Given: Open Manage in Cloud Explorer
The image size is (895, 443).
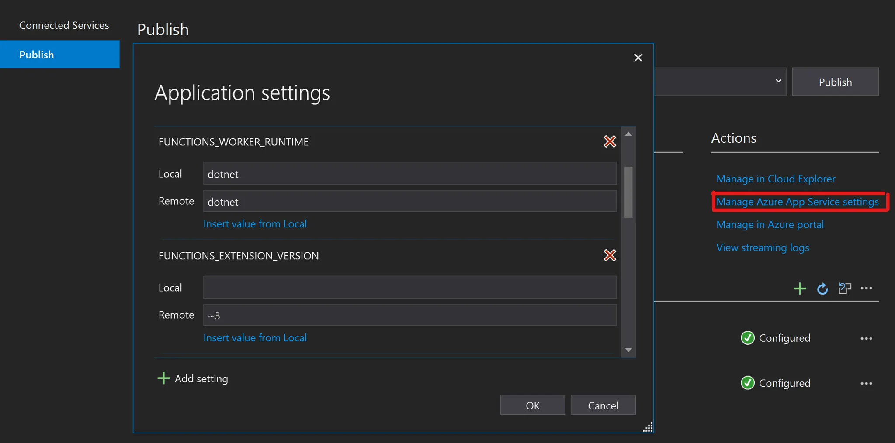Looking at the screenshot, I should (775, 179).
